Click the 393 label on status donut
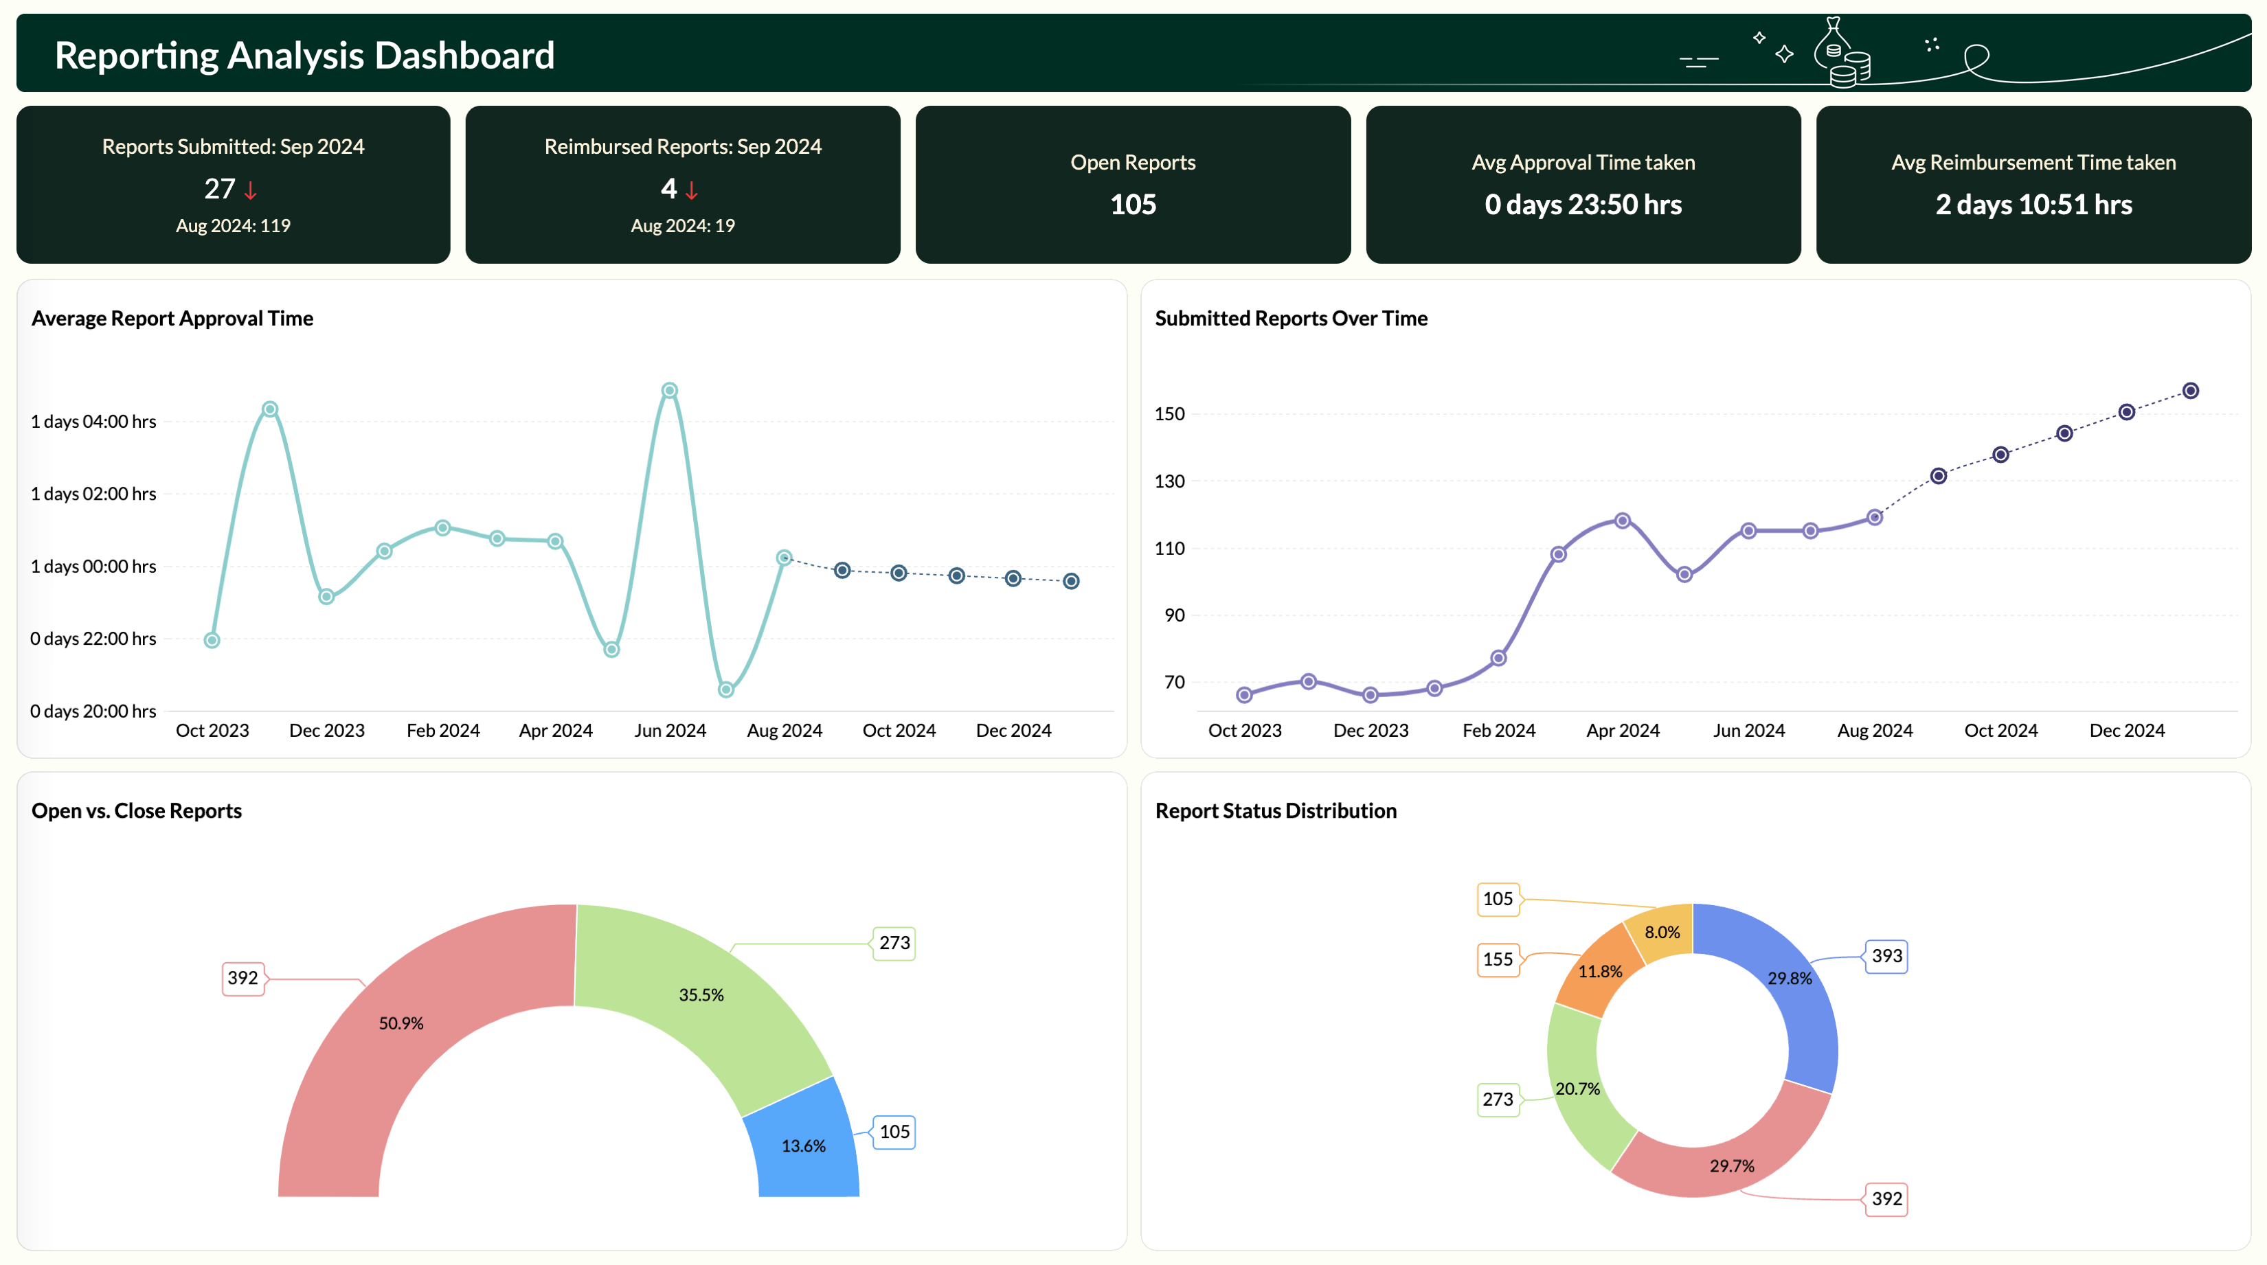2267x1265 pixels. (x=1886, y=956)
